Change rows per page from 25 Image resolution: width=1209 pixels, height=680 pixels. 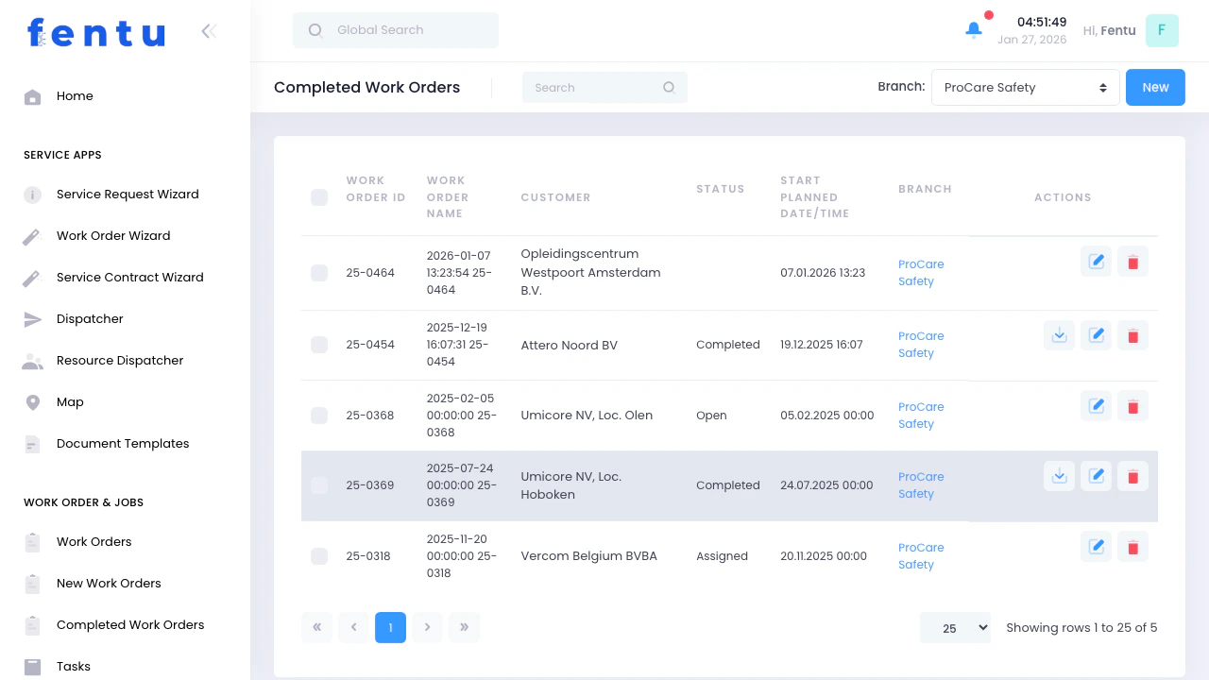point(955,627)
